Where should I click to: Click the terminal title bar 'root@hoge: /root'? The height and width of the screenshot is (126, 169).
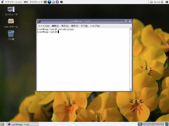pos(80,22)
